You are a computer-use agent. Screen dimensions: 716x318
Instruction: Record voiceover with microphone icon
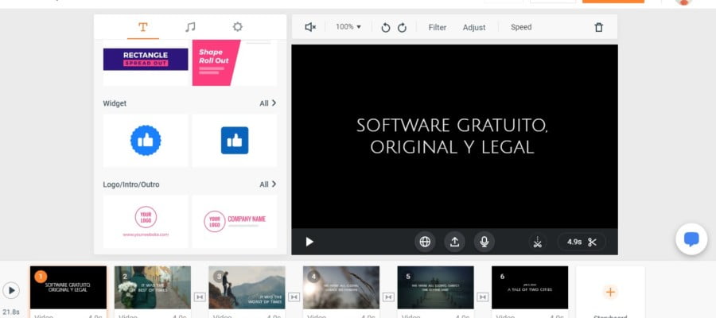(484, 242)
